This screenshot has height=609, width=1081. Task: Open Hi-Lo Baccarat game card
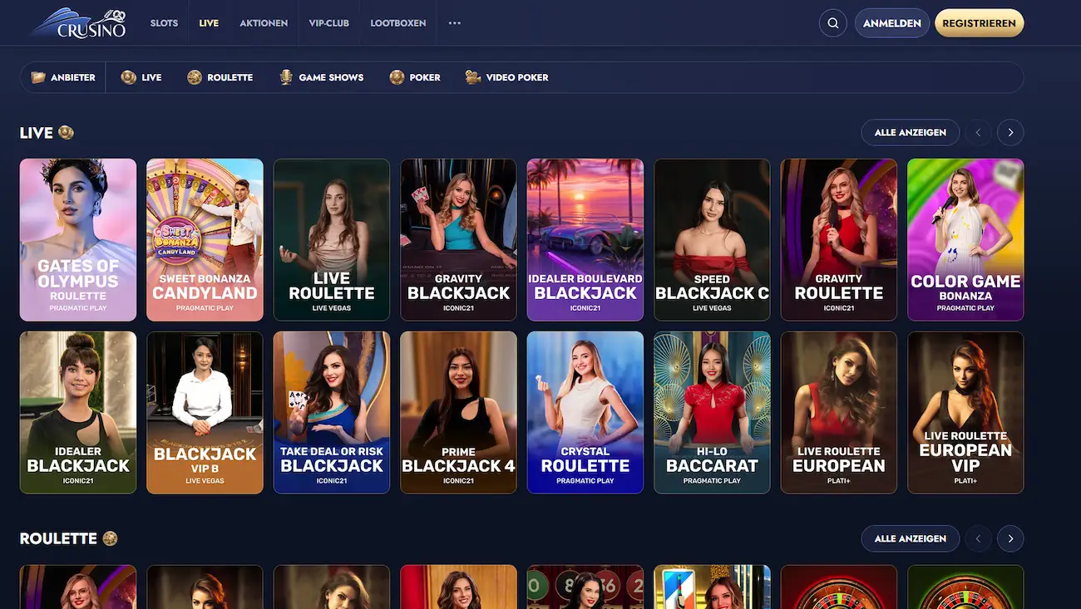712,413
